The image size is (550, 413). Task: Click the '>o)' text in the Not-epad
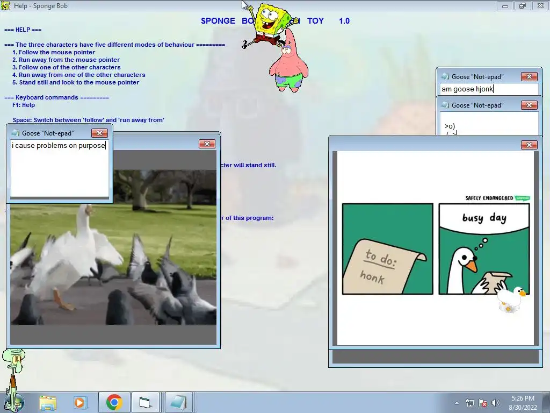pyautogui.click(x=450, y=126)
